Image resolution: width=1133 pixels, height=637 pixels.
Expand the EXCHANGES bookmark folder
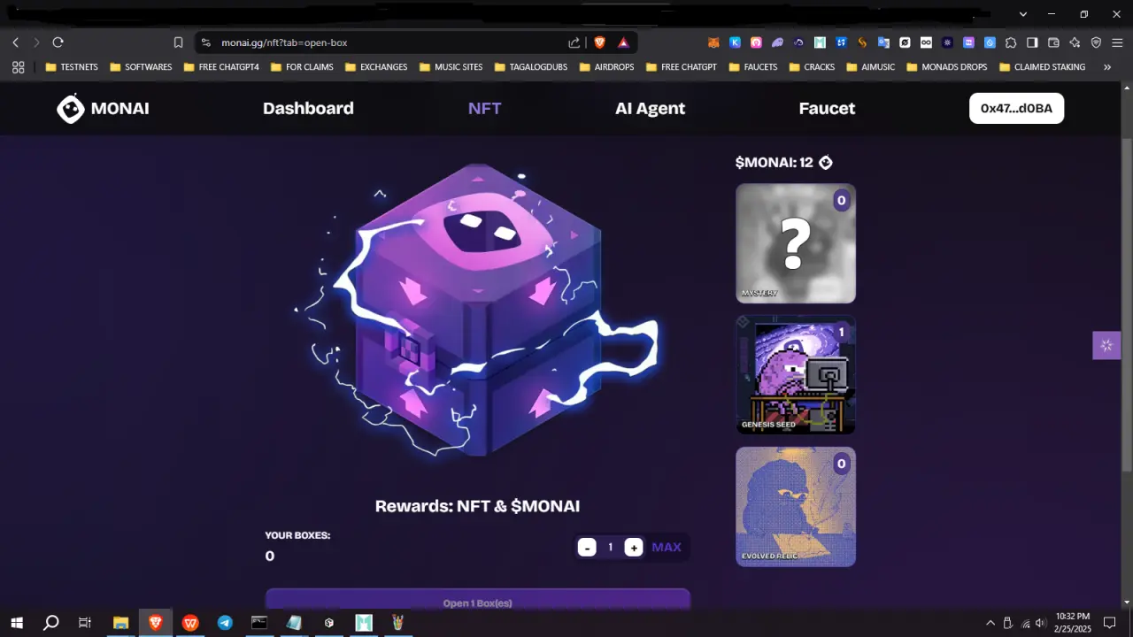point(375,67)
